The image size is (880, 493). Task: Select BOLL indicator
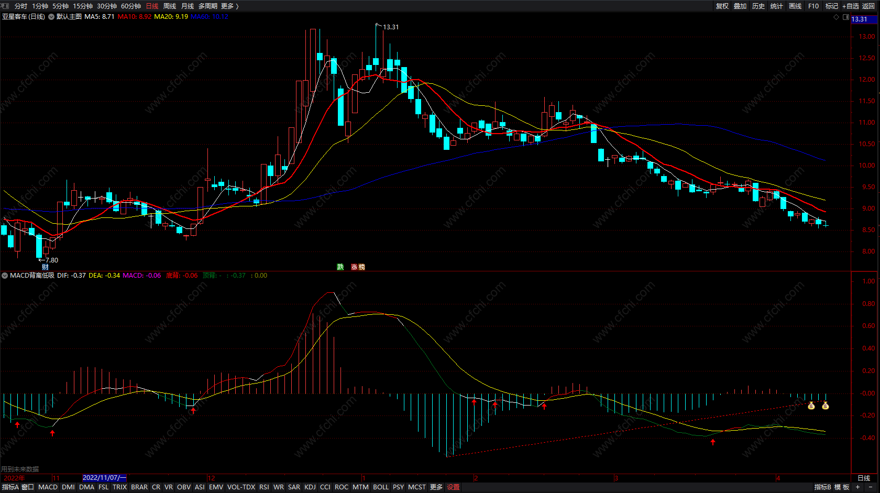(381, 487)
